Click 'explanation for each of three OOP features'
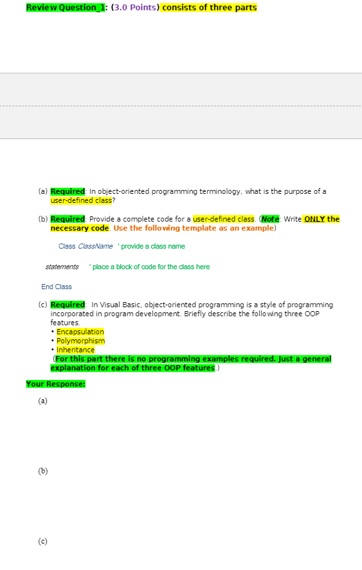Screen dimensions: 362x570 [x=132, y=368]
